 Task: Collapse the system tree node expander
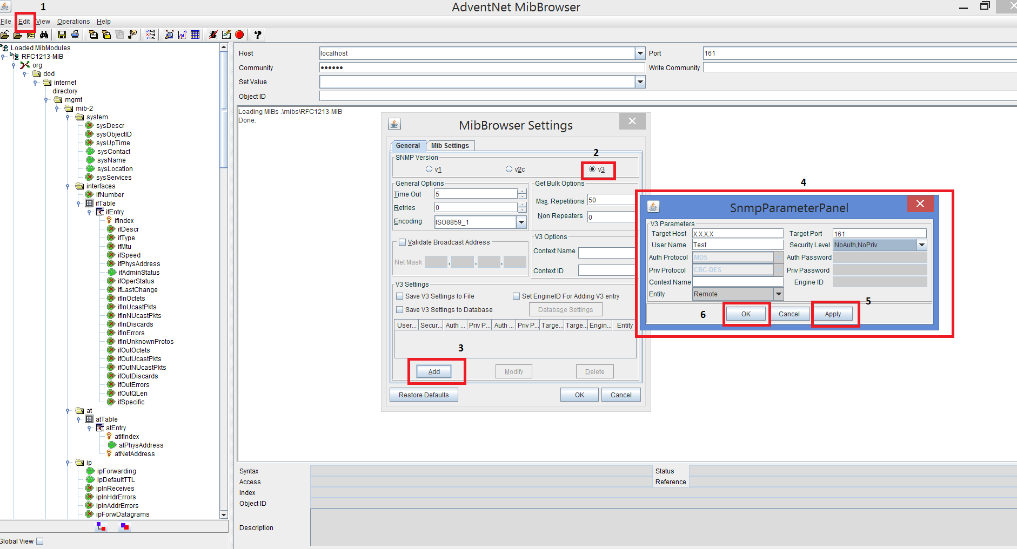[68, 117]
